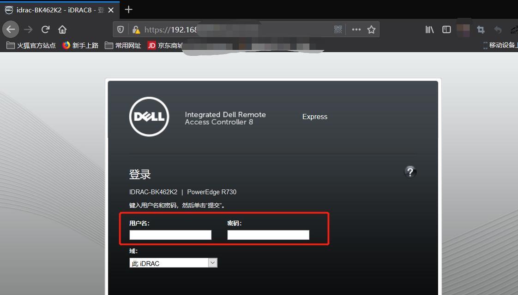The image size is (518, 295).
Task: Open the 移动设备 bookmarks folder
Action: [500, 45]
